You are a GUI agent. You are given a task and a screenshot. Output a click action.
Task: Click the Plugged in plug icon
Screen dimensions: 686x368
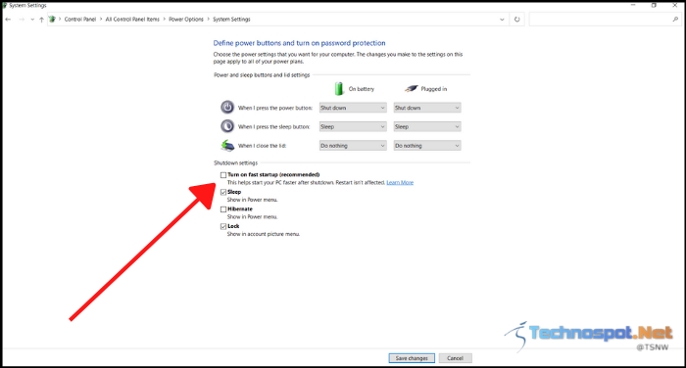412,89
